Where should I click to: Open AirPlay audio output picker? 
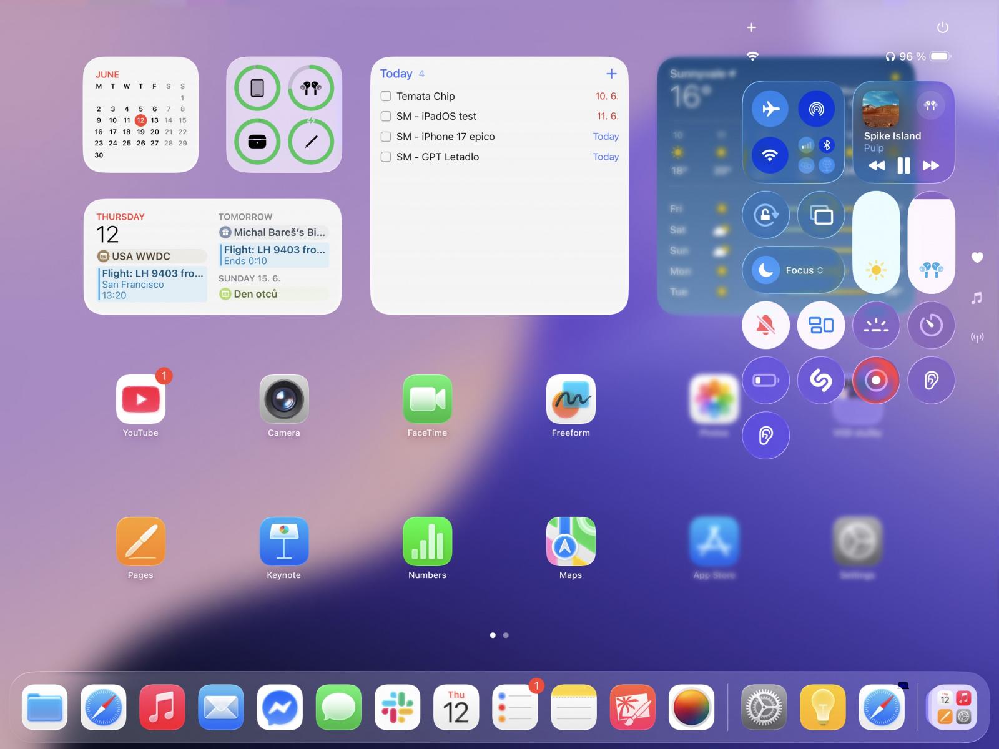pyautogui.click(x=930, y=105)
